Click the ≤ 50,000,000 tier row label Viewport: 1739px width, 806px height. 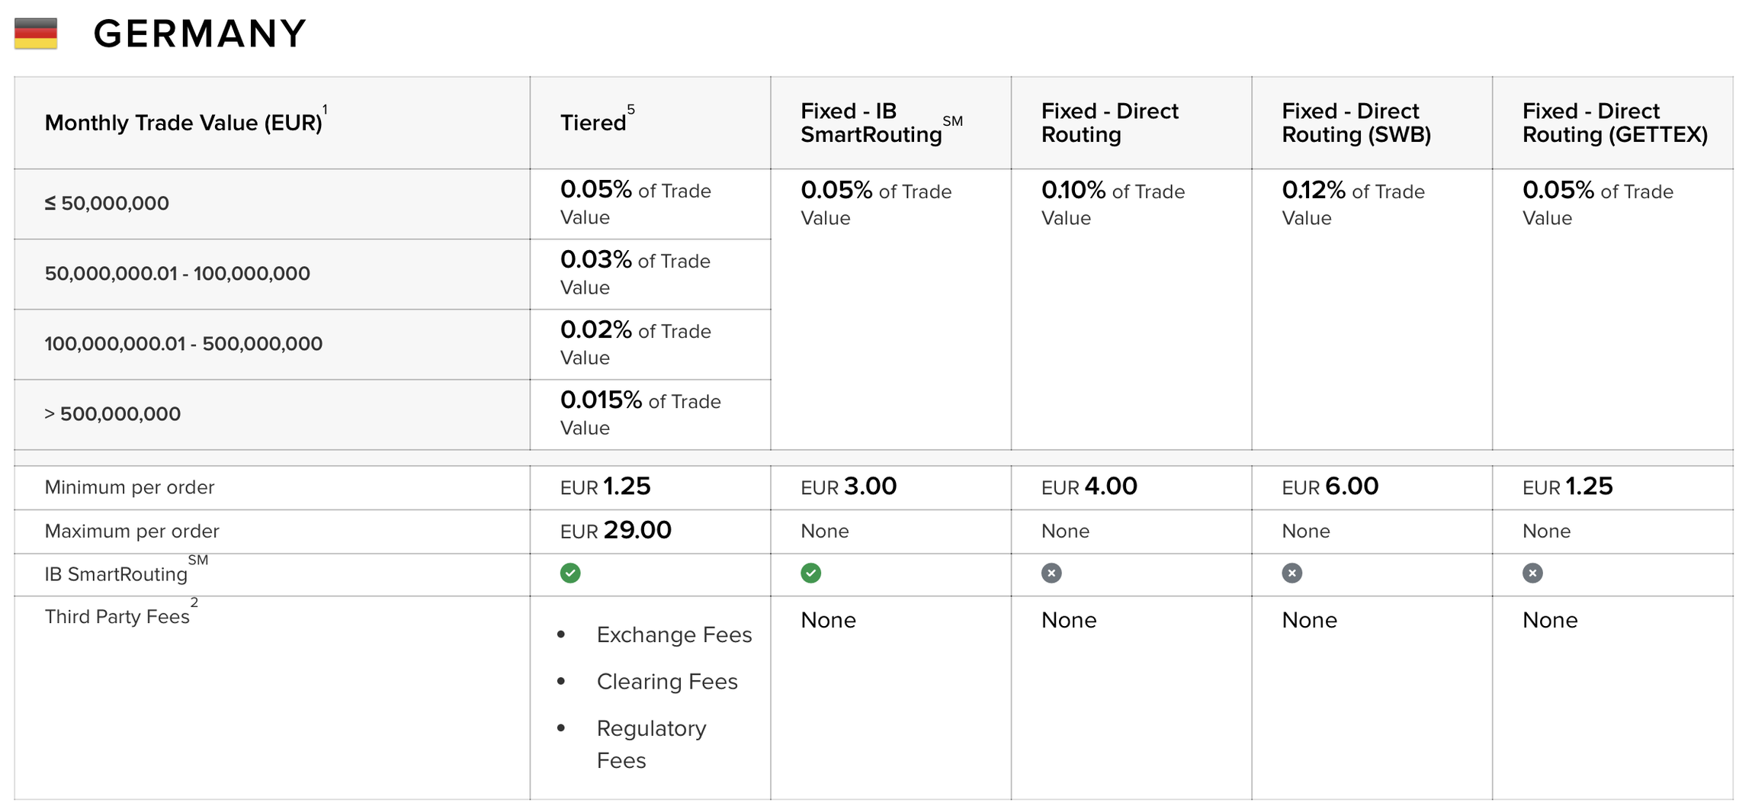[107, 204]
